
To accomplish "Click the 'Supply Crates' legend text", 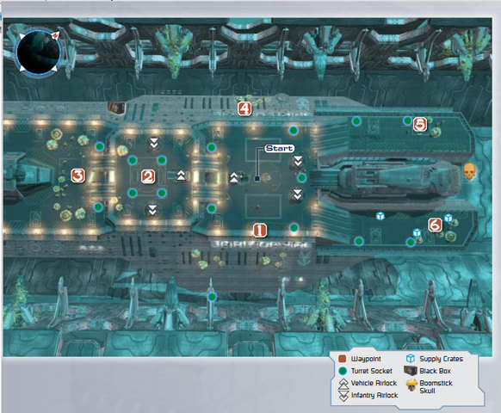I will pyautogui.click(x=442, y=359).
